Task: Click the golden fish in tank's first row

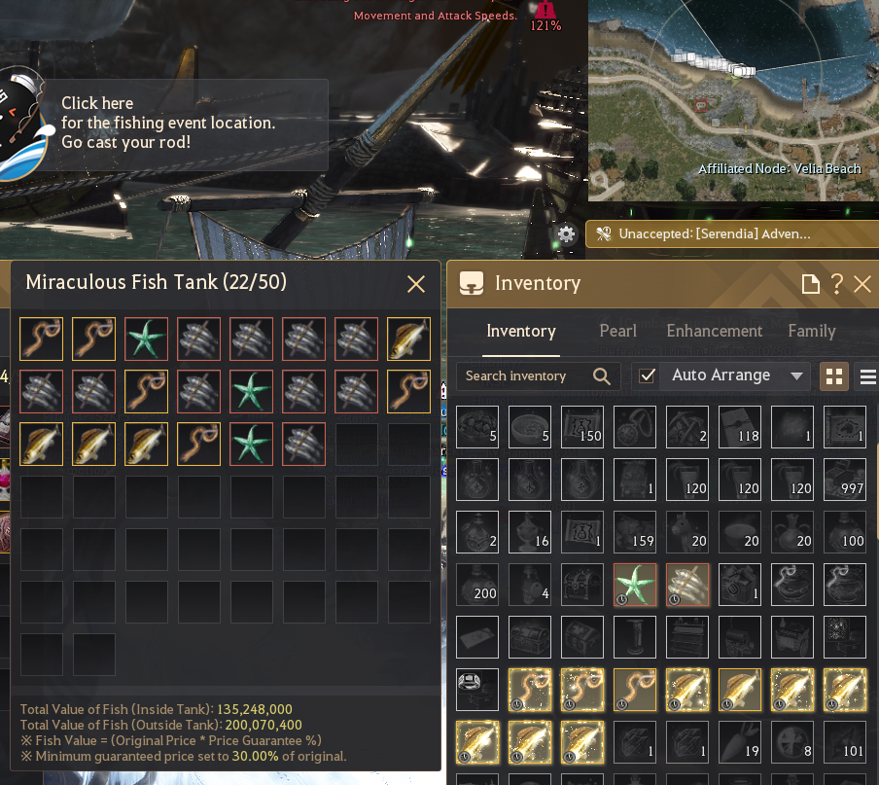Action: pos(408,339)
